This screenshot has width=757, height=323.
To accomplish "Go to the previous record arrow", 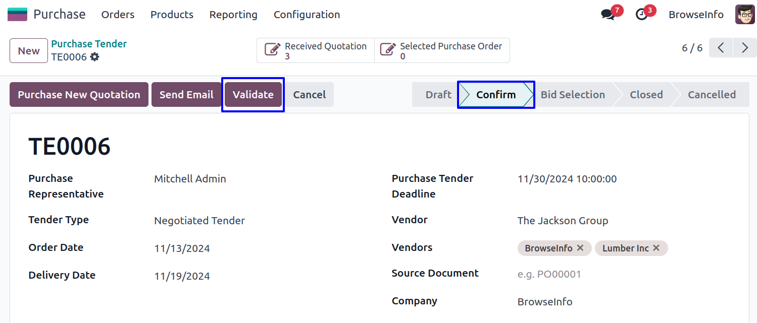I will [x=721, y=48].
